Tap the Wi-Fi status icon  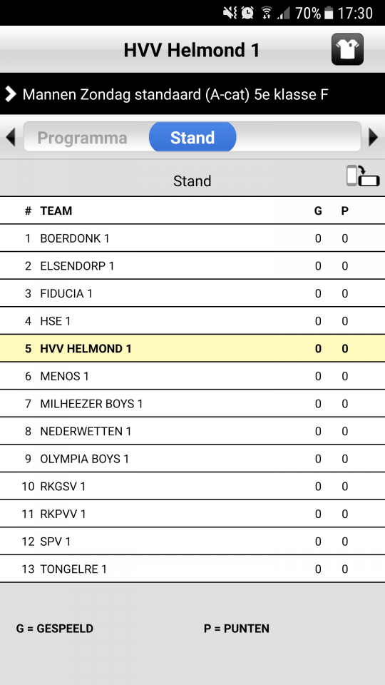pos(266,13)
